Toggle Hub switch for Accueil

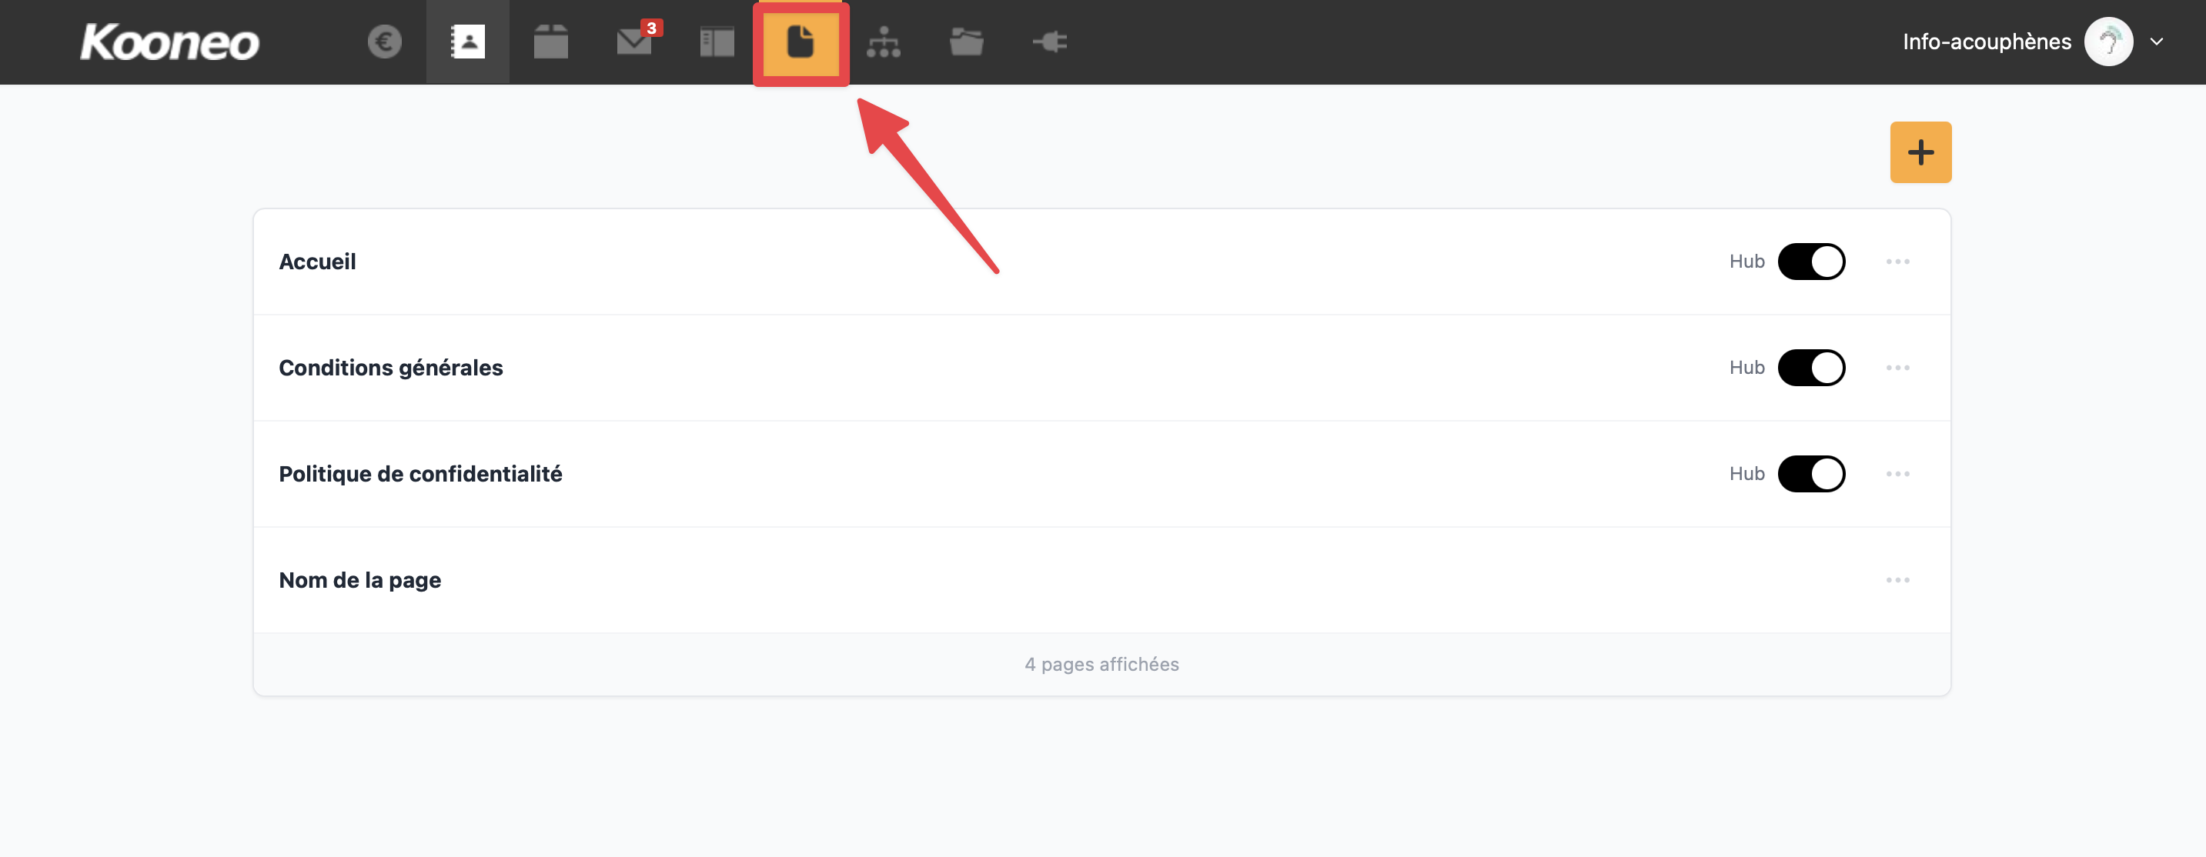click(1811, 261)
